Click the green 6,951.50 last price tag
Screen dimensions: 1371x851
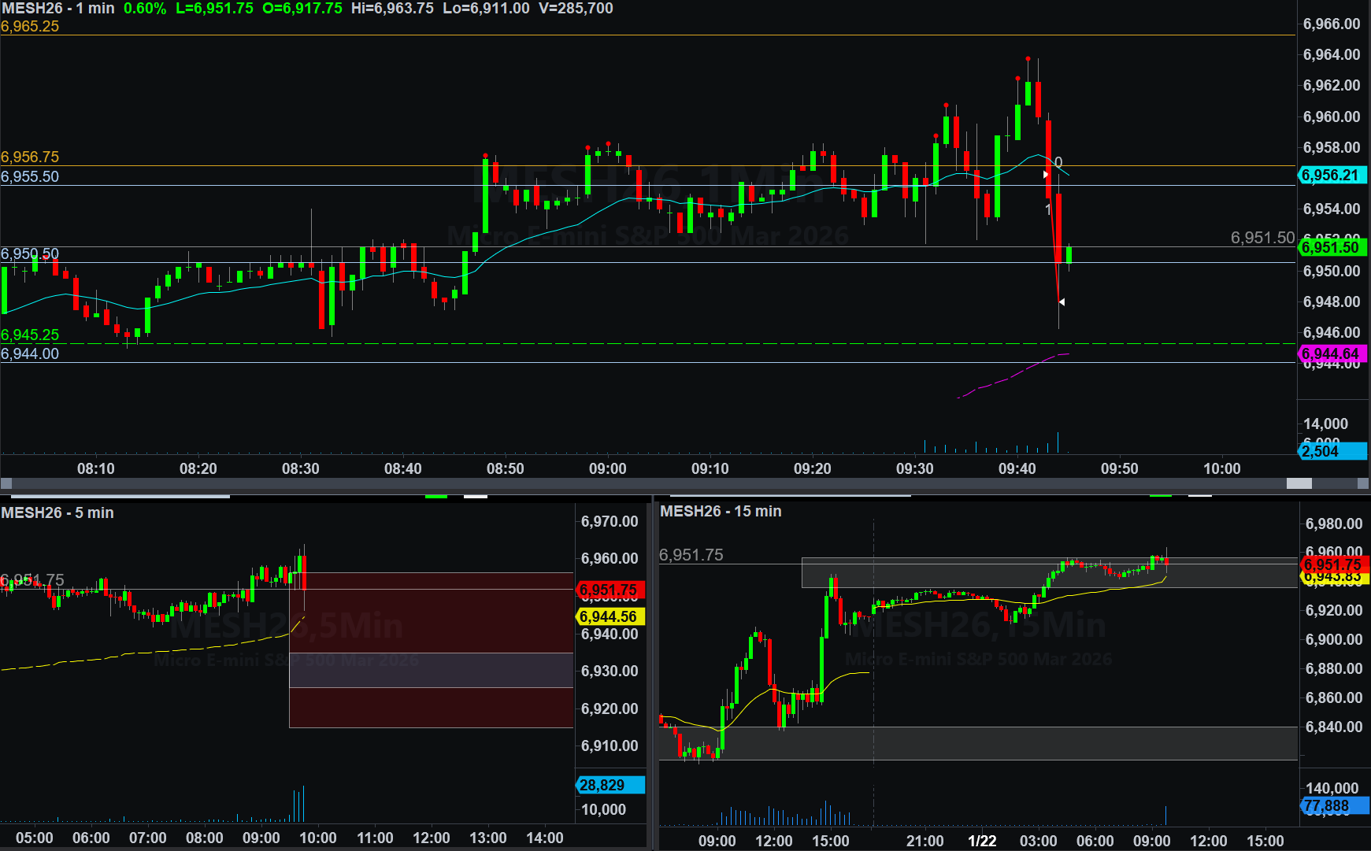(1331, 247)
